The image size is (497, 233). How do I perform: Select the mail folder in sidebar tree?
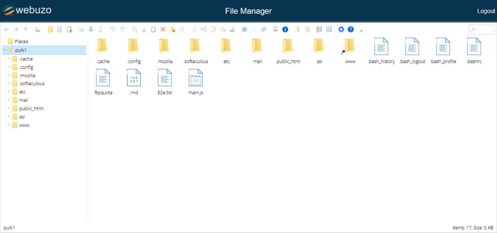(x=23, y=100)
